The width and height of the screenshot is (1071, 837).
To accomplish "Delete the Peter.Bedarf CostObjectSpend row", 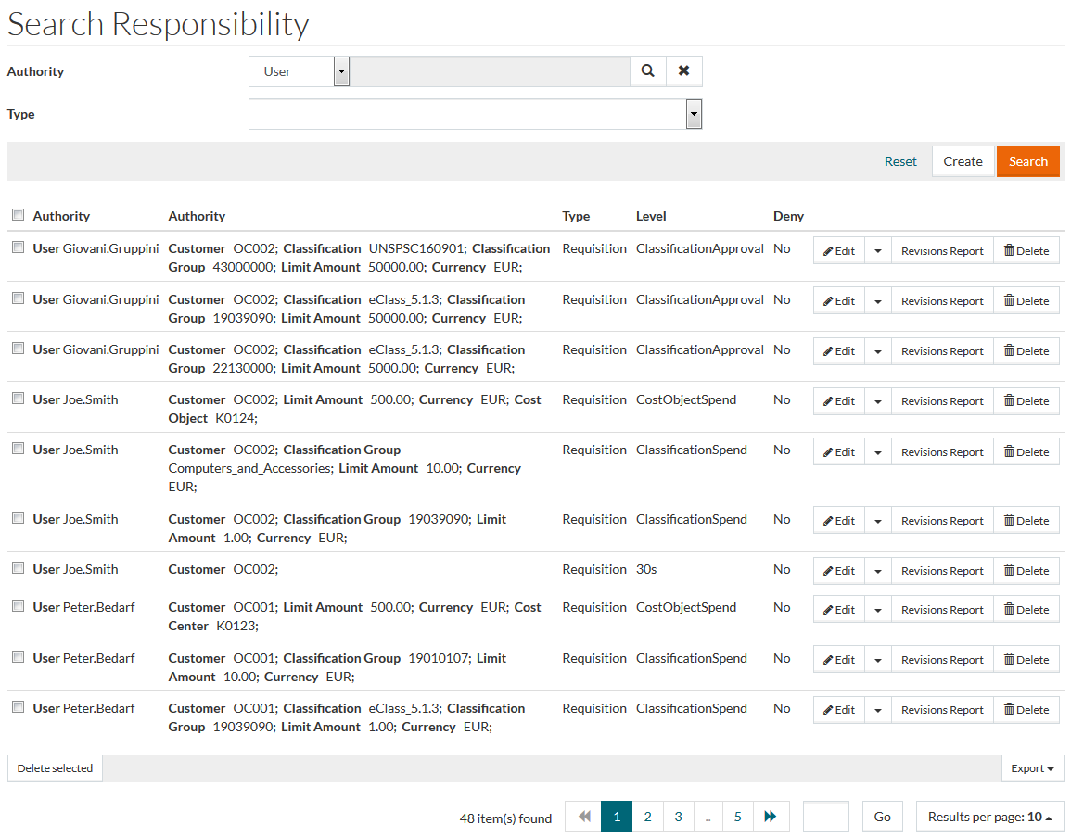I will pos(1026,610).
